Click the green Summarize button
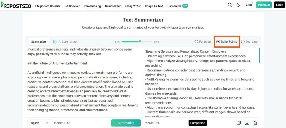The height and width of the screenshot is (128, 286). point(126,123)
